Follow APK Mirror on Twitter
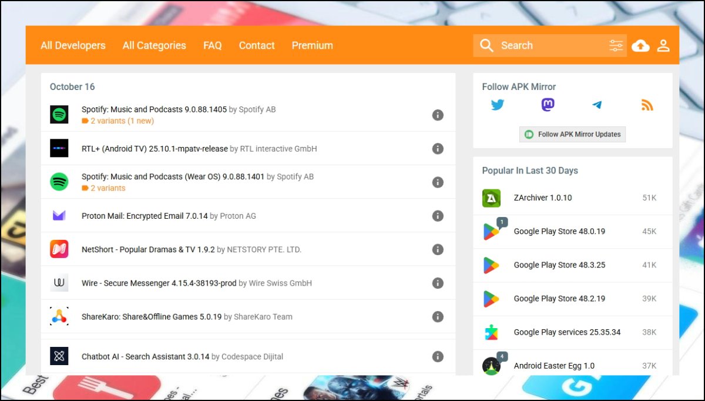The width and height of the screenshot is (705, 401). [x=498, y=105]
